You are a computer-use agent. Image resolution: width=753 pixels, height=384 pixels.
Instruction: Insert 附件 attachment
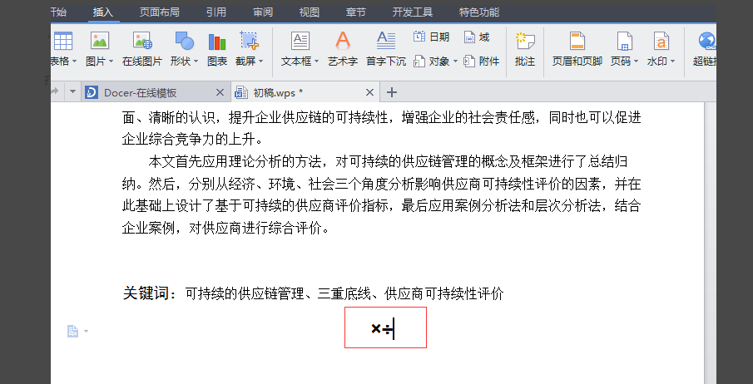click(x=482, y=62)
